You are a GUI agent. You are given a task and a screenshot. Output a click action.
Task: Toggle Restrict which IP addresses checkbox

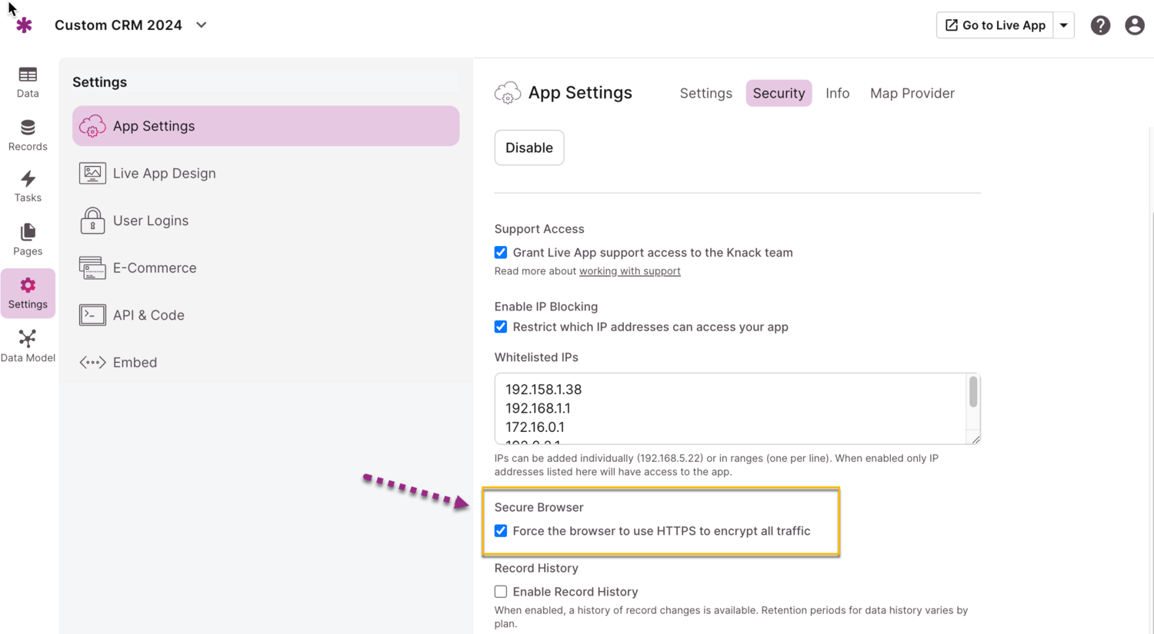pyautogui.click(x=501, y=327)
